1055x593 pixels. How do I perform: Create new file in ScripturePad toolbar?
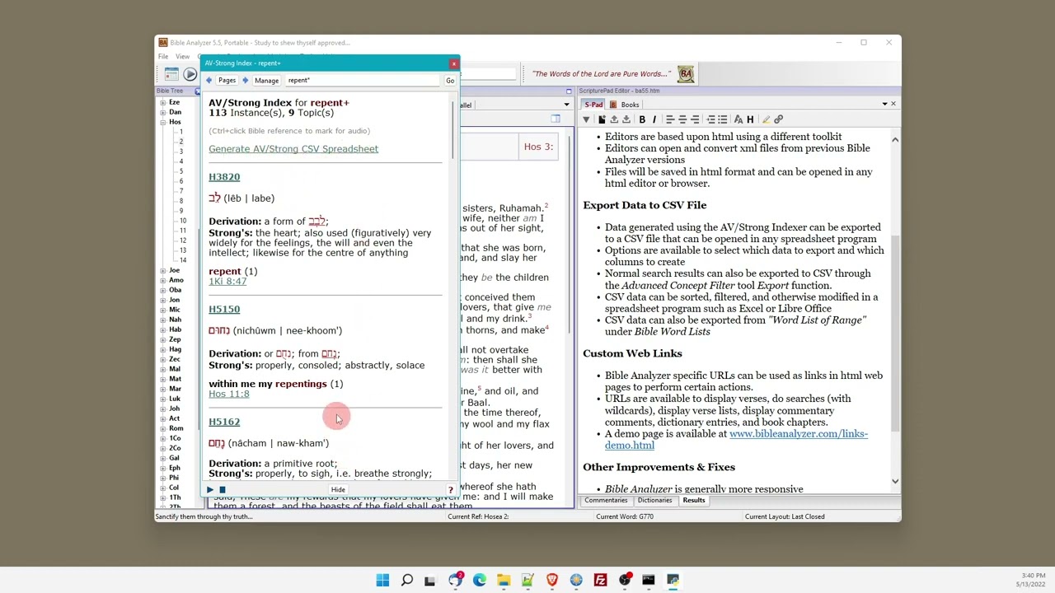(602, 119)
